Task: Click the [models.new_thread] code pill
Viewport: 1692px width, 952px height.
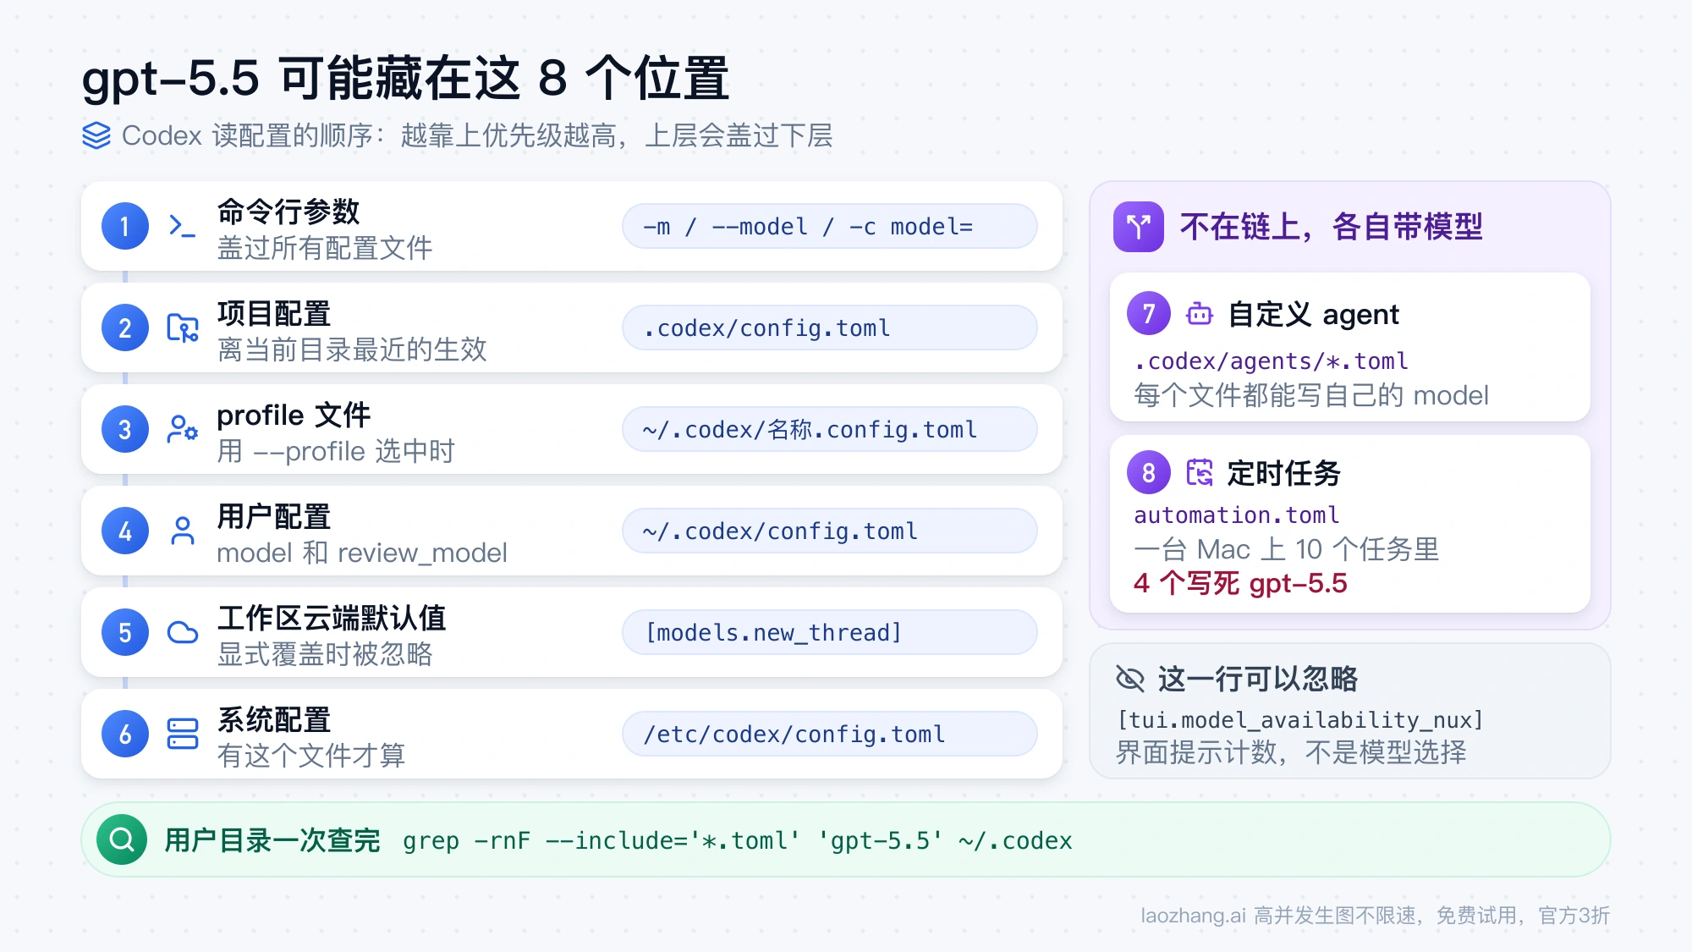Action: pyautogui.click(x=829, y=632)
